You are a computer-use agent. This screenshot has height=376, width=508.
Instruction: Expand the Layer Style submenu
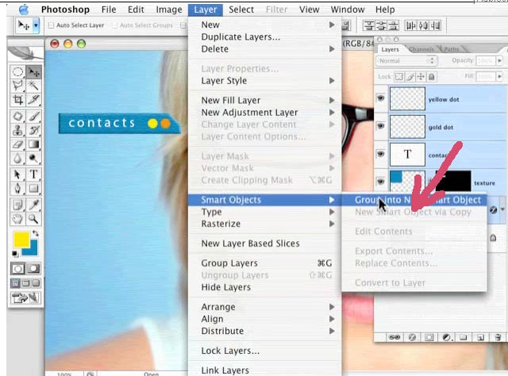[264, 81]
